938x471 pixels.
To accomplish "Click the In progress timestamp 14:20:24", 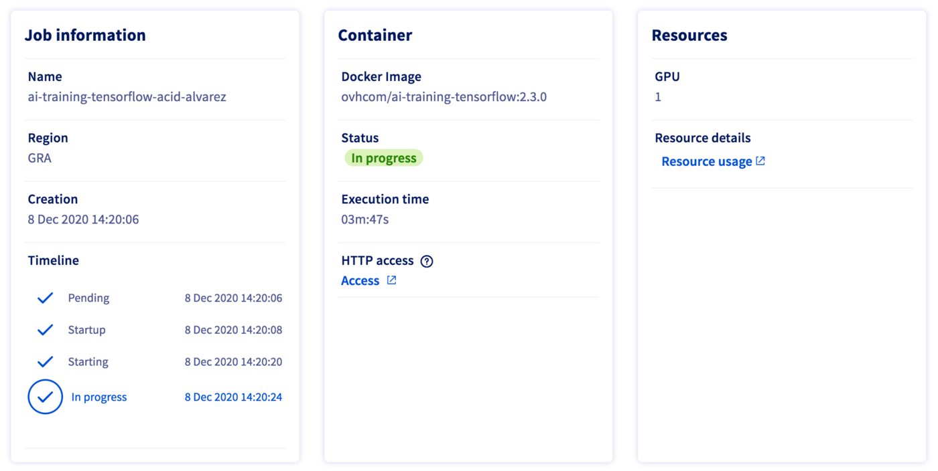I will [233, 397].
